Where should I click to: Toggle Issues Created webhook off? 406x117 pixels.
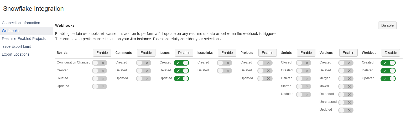181,63
